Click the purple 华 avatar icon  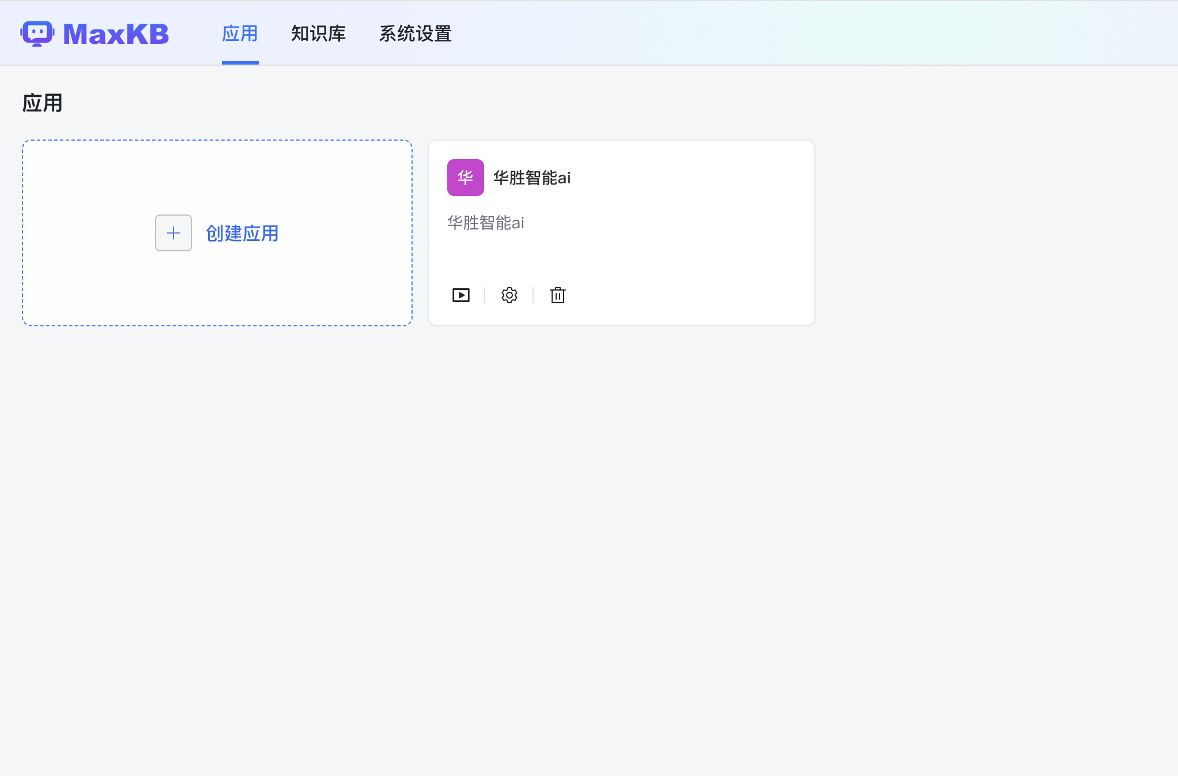coord(466,178)
